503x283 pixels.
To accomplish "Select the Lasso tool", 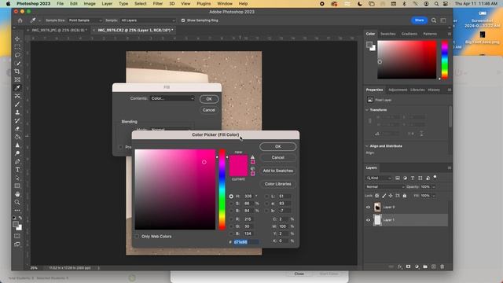I will 17,55.
